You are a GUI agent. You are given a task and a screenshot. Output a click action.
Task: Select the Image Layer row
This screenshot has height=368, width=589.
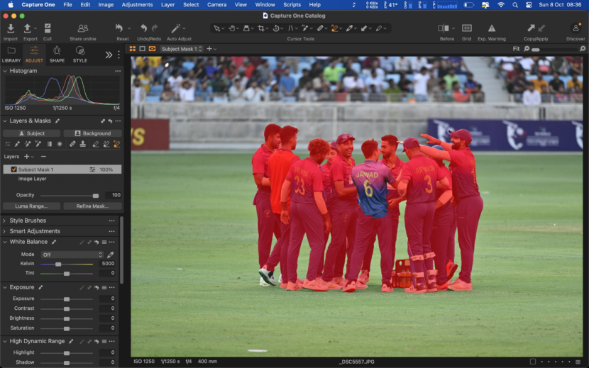[x=62, y=179]
